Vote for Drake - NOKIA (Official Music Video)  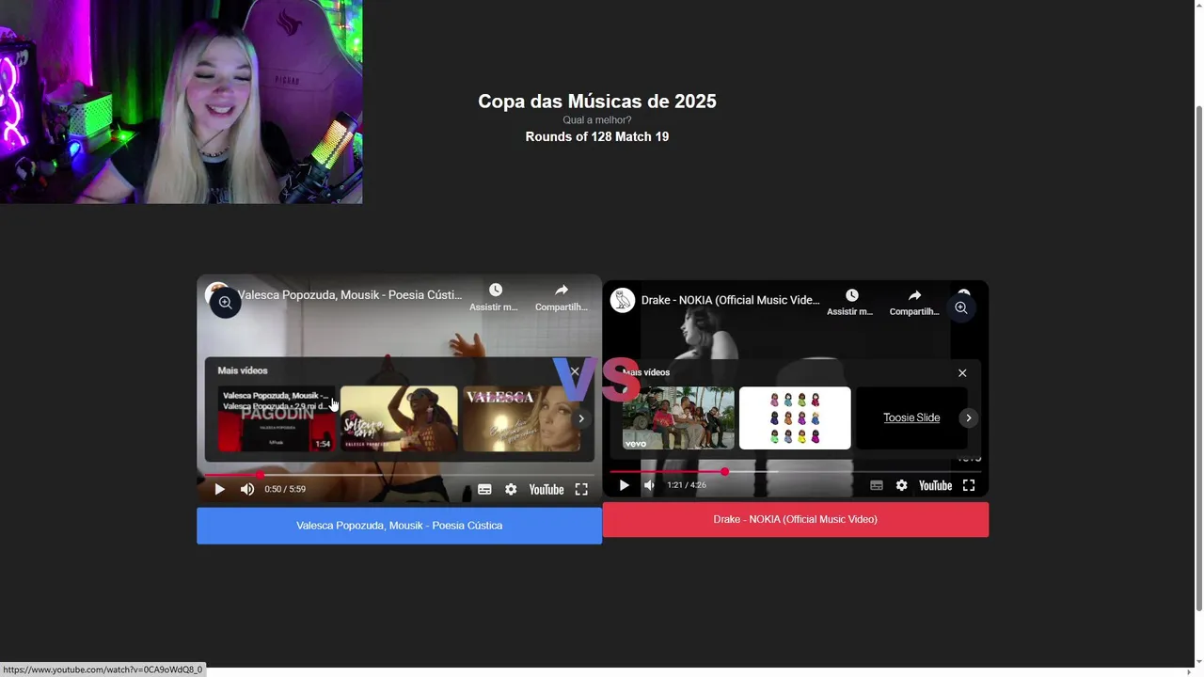(x=796, y=519)
